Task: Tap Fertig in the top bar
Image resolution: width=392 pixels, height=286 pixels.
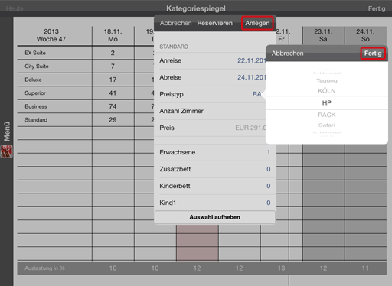Action: click(x=377, y=8)
